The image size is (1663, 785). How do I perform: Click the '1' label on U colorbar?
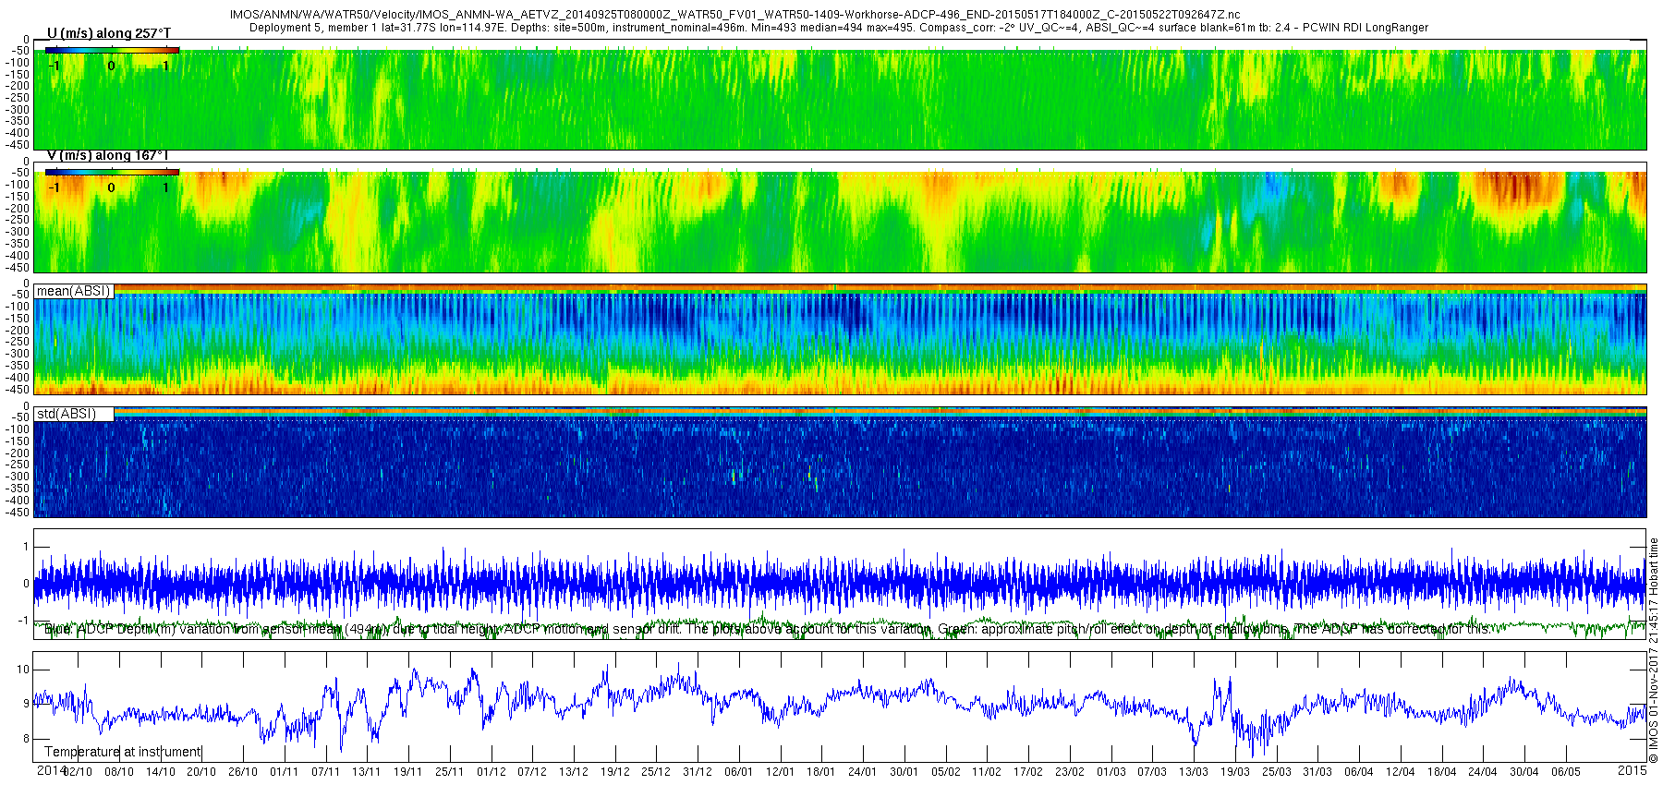(x=165, y=66)
